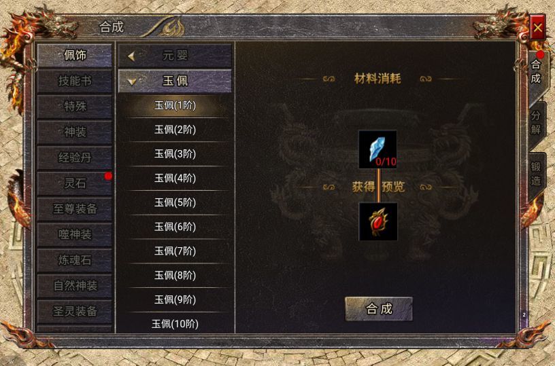Select the 神装 category

pos(75,132)
